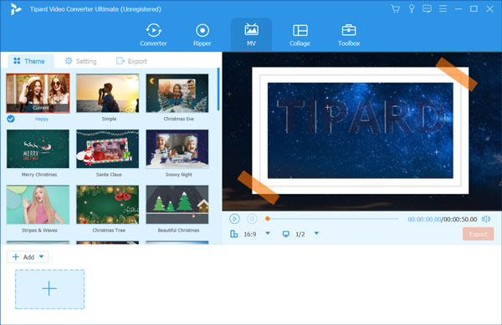Select the Beautiful Christmas theme thumbnail

177,205
